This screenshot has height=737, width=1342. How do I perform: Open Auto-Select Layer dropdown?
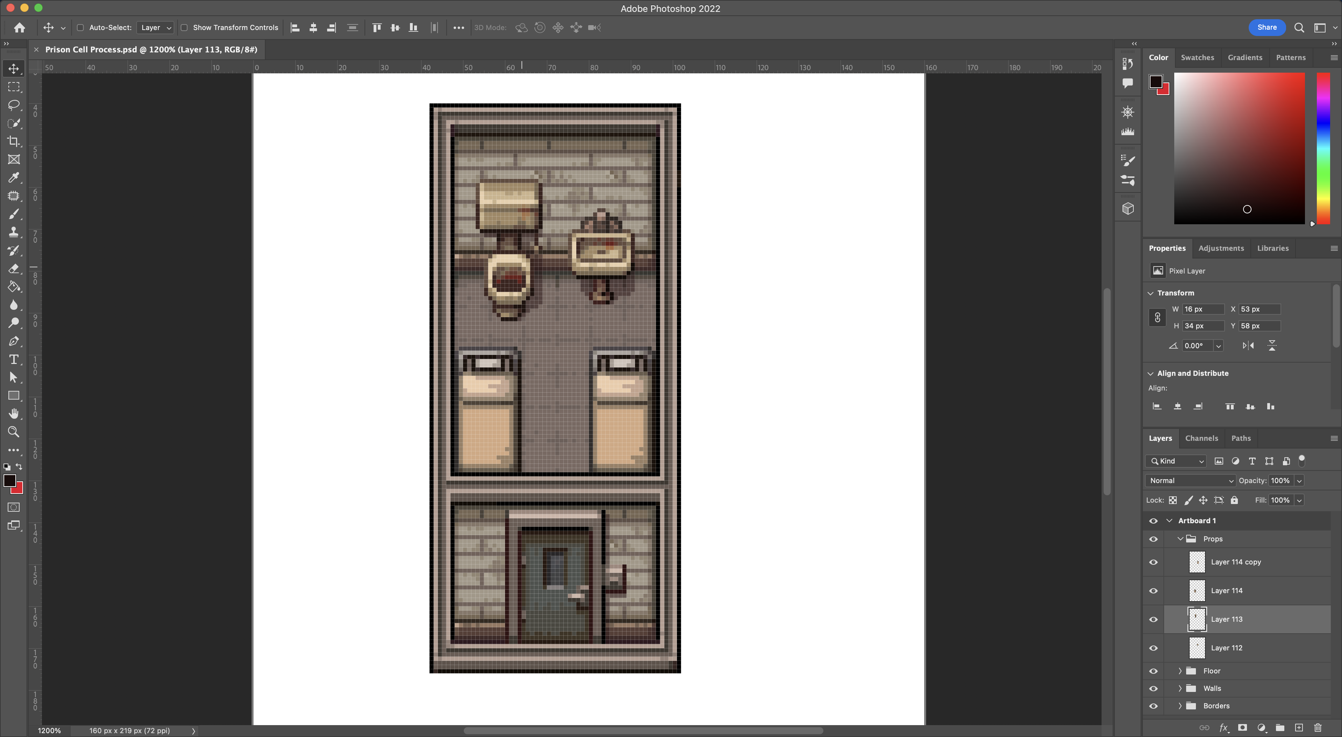coord(155,28)
